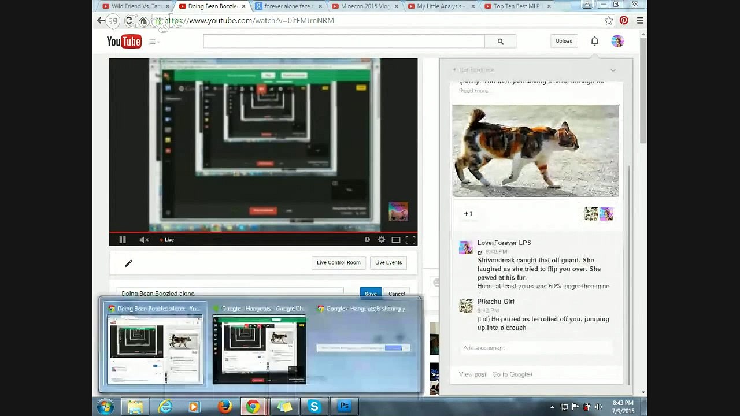The image size is (740, 416).
Task: Open the Live Events page
Action: (x=388, y=262)
